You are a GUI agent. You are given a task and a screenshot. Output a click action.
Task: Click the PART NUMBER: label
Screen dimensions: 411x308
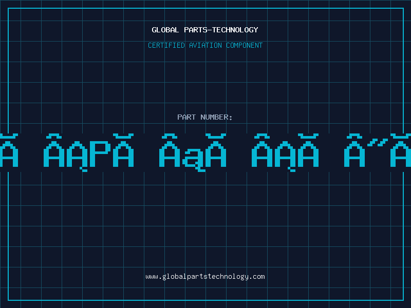[x=205, y=117]
